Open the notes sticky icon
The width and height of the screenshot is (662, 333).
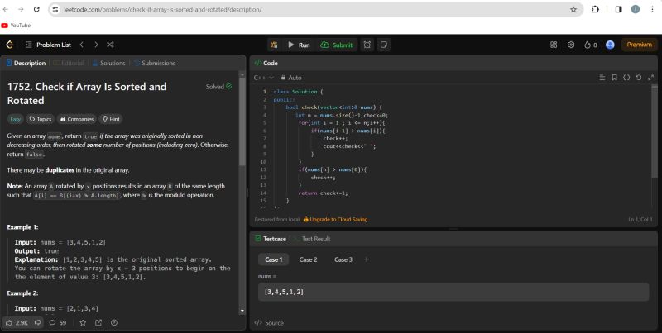click(384, 45)
